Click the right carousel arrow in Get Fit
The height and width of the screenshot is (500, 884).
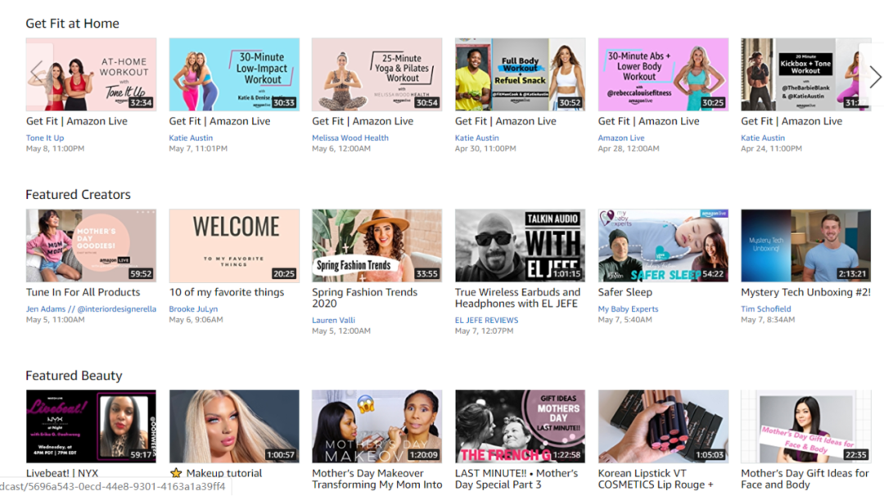coord(874,75)
